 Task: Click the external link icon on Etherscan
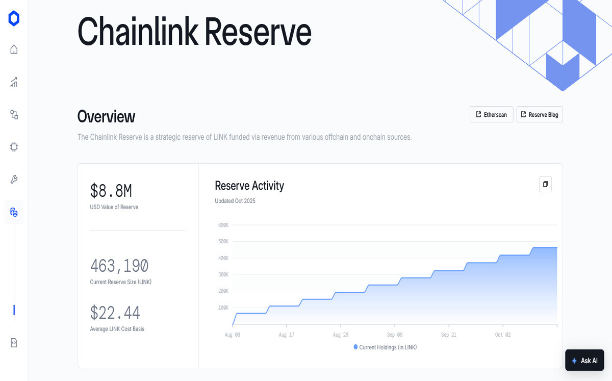tap(478, 115)
